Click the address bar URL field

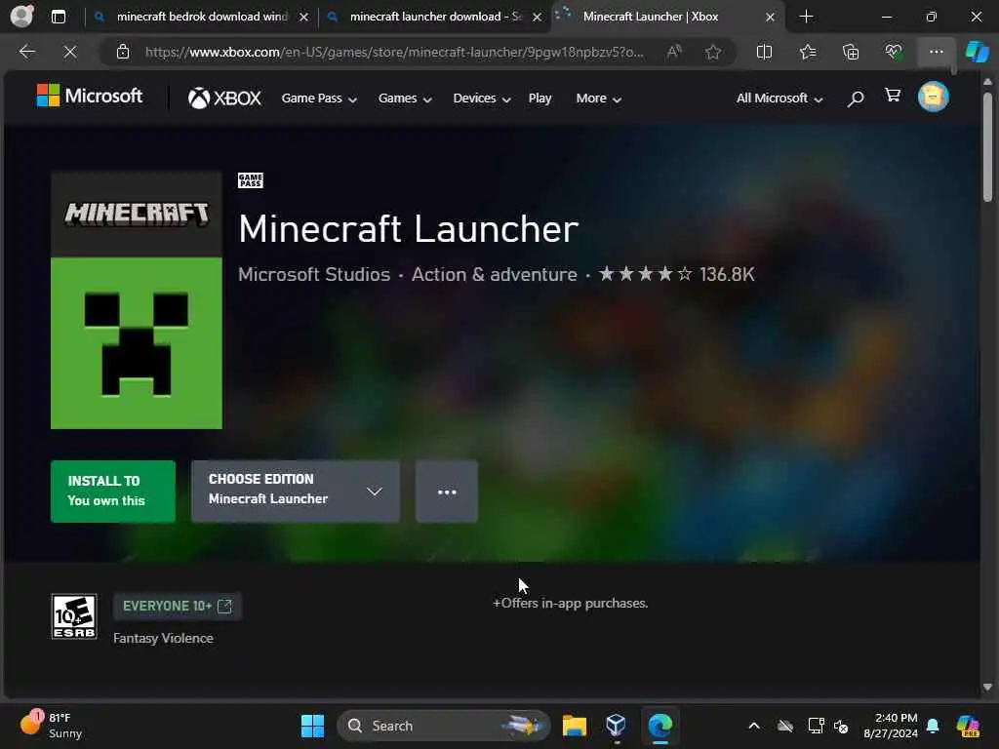pyautogui.click(x=395, y=52)
